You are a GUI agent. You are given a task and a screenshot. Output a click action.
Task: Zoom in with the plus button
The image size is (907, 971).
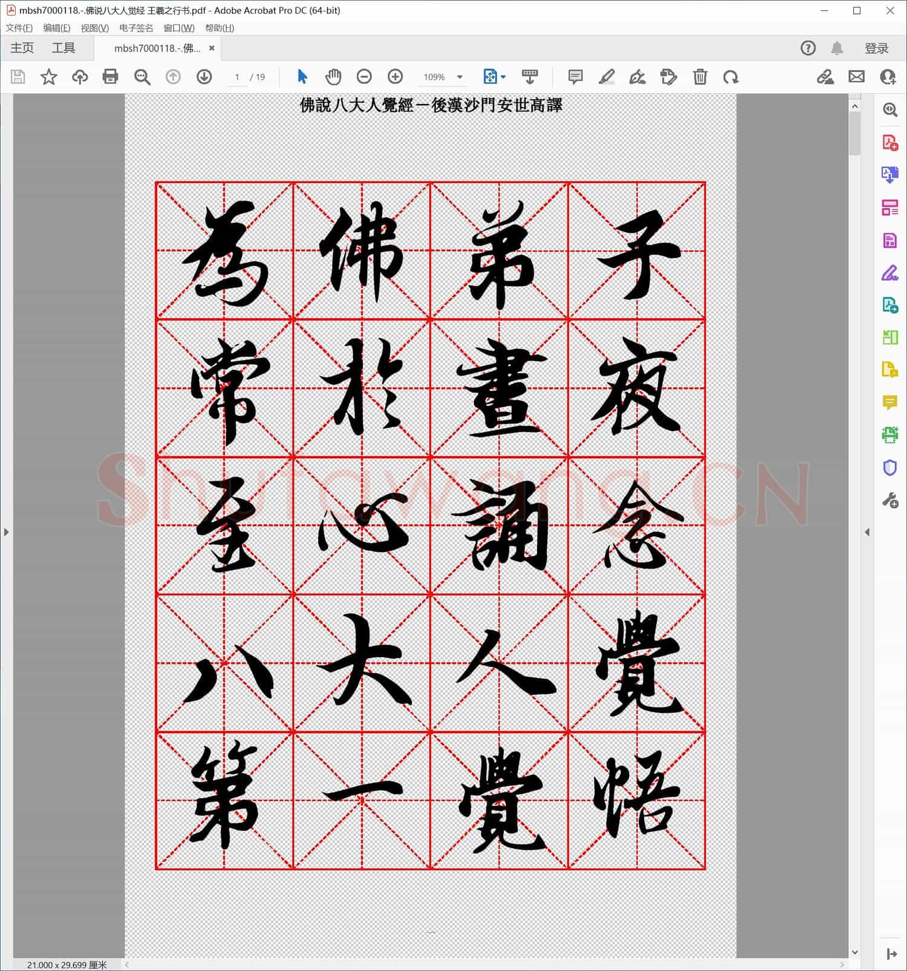click(395, 77)
